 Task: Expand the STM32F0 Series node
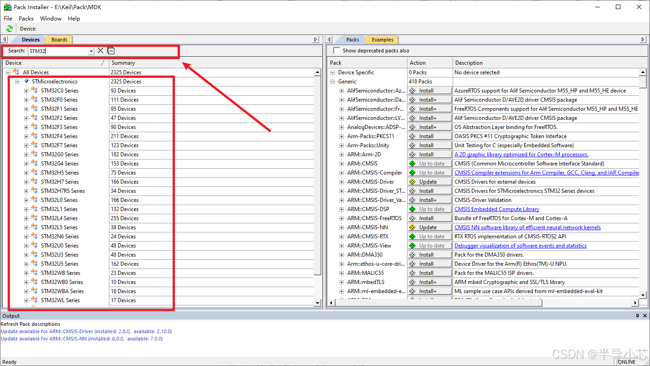(x=26, y=100)
